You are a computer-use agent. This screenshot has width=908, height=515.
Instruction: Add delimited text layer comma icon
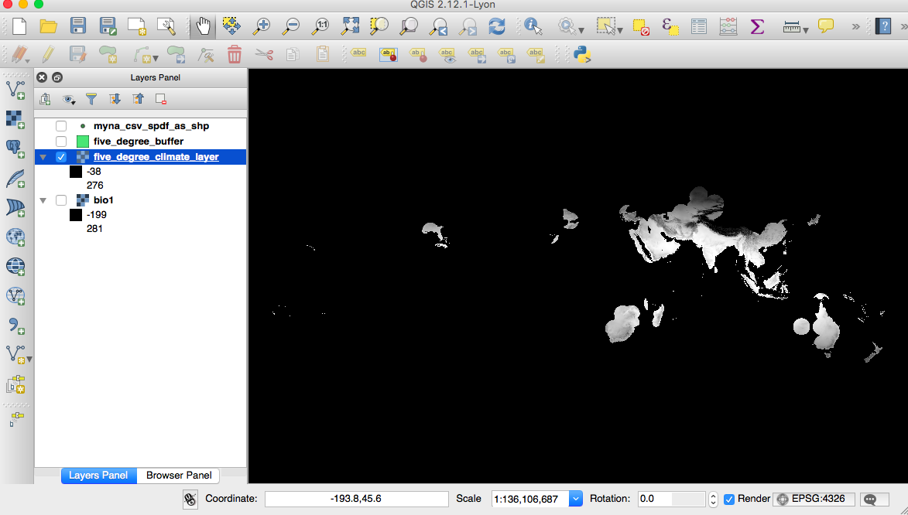[x=15, y=326]
